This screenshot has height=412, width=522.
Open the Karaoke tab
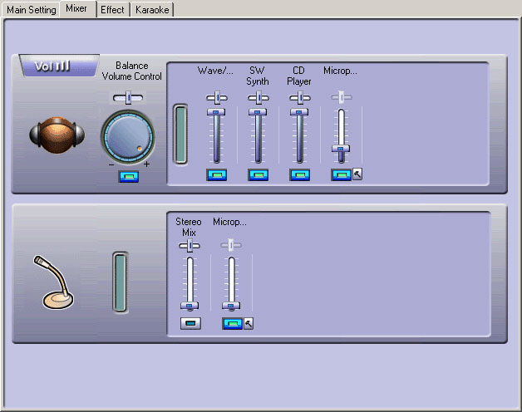click(x=152, y=10)
